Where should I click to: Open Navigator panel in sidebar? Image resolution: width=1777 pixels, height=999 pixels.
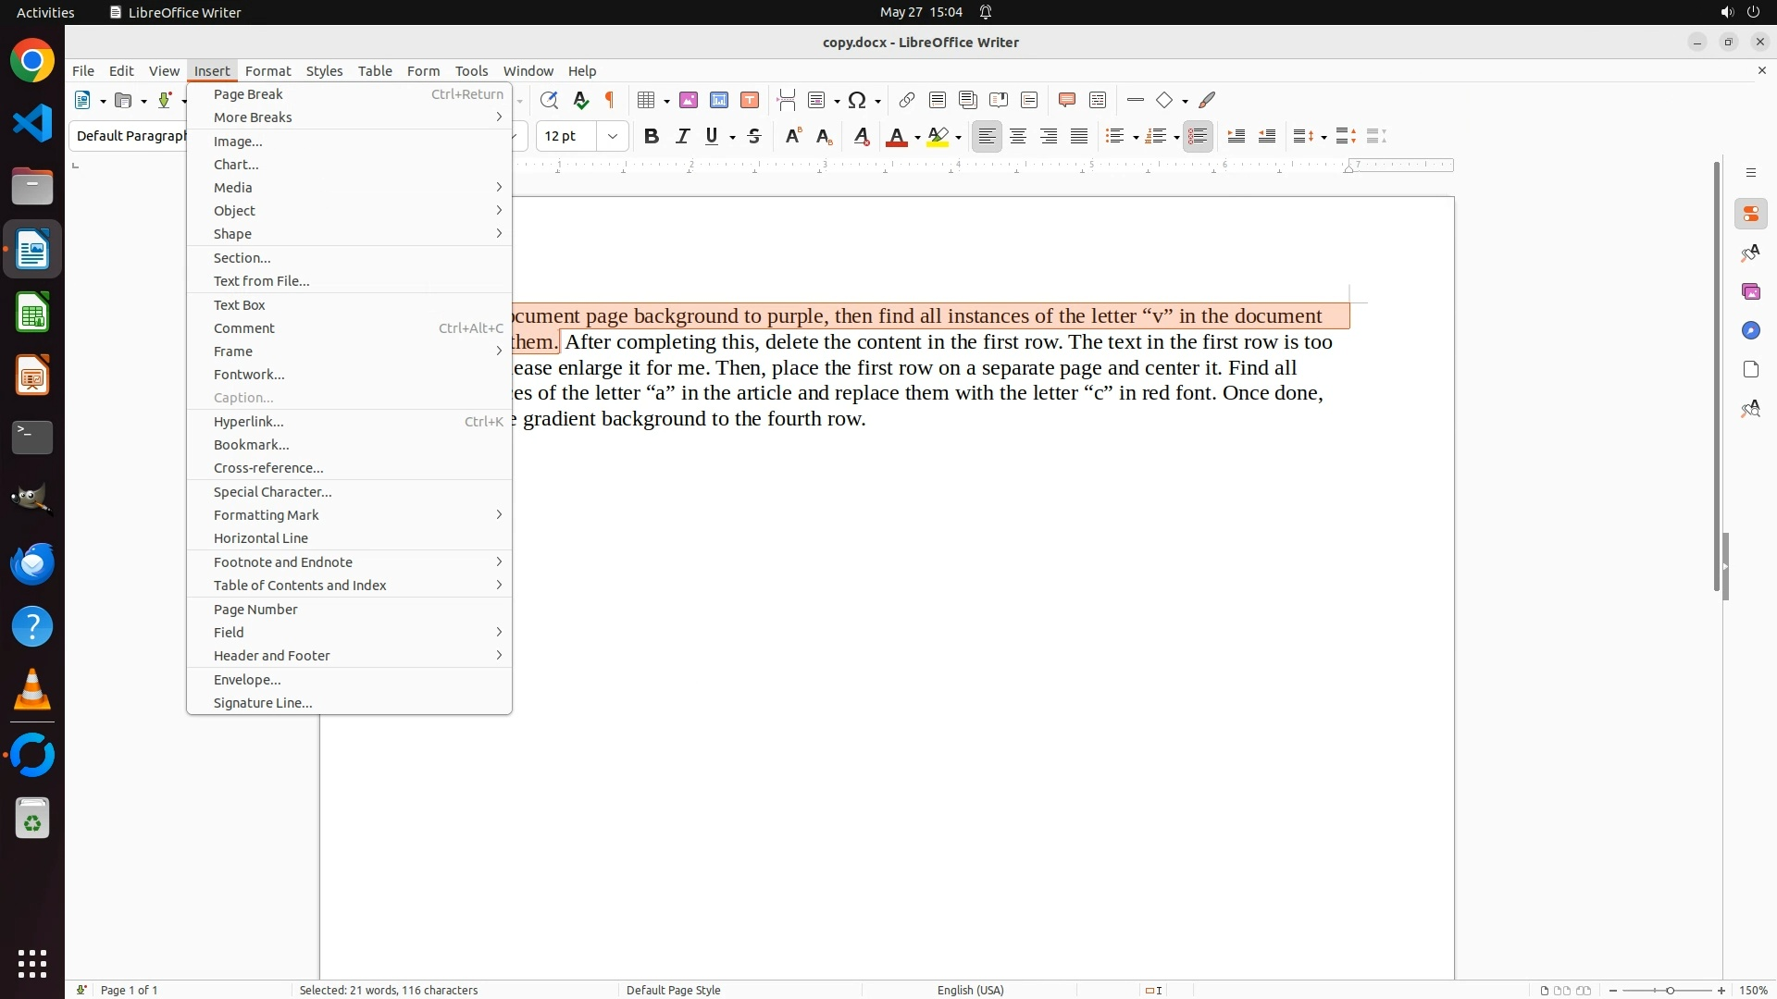pyautogui.click(x=1750, y=331)
